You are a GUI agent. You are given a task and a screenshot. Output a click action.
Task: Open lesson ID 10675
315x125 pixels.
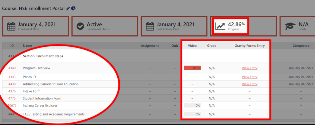(x=12, y=106)
